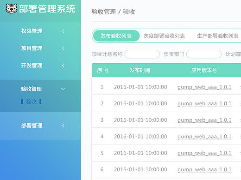Viewport: 241px width, 180px height.
Task: Expand the 项目管理 chevron
Action: click(63, 48)
